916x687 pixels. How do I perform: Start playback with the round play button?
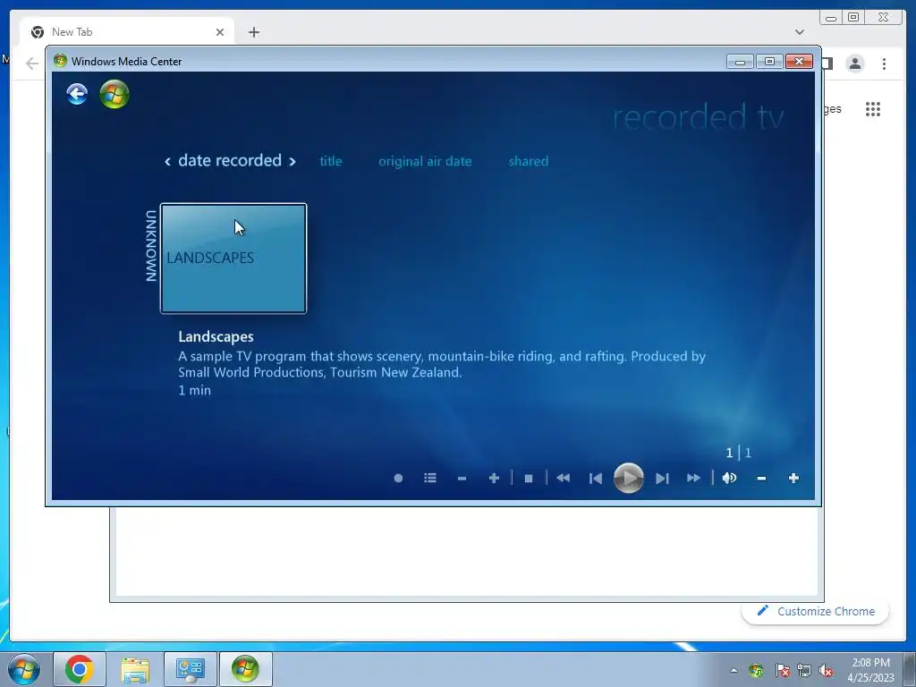[x=629, y=479]
